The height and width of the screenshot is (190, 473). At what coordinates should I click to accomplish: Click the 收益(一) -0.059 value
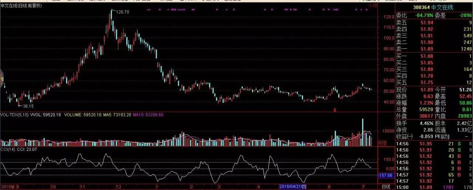(426, 137)
